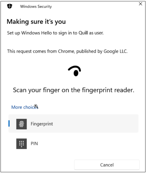Close the Windows Security dialog with X
146x173 pixels.
pyautogui.click(x=140, y=4)
